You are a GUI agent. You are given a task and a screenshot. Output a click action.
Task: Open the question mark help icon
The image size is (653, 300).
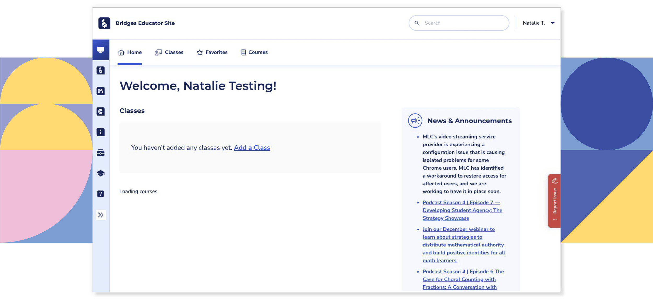coord(101,194)
